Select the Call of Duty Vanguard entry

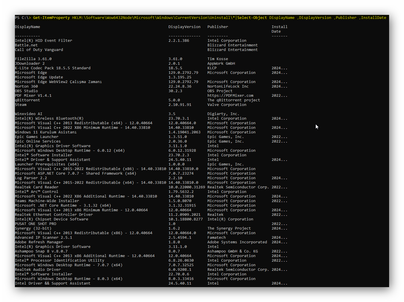39,50
